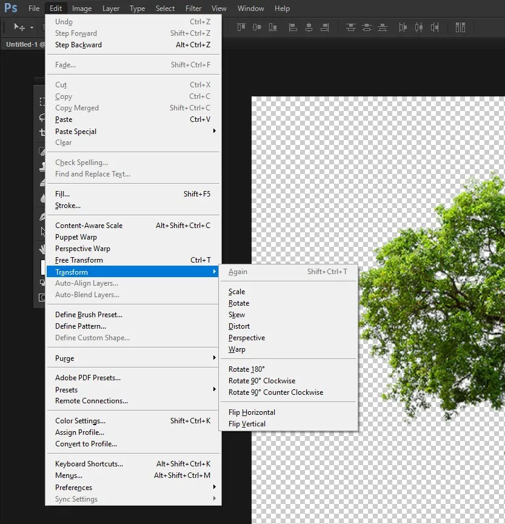Open the Filter menu
Viewport: 505px width, 524px height.
point(193,8)
